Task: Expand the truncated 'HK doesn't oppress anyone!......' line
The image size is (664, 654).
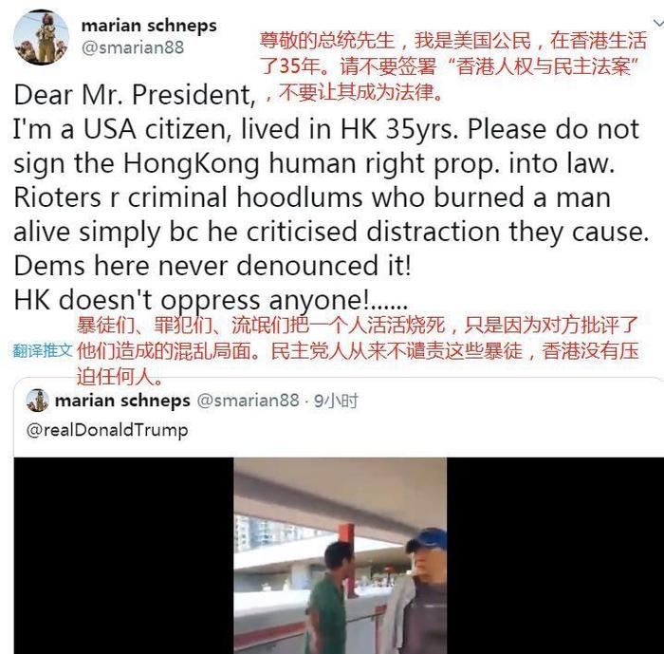Action: point(211,300)
